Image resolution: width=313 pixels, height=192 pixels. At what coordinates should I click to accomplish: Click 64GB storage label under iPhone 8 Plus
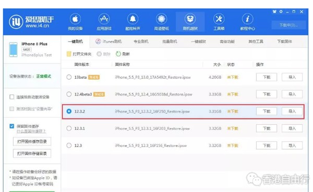pos(27,49)
